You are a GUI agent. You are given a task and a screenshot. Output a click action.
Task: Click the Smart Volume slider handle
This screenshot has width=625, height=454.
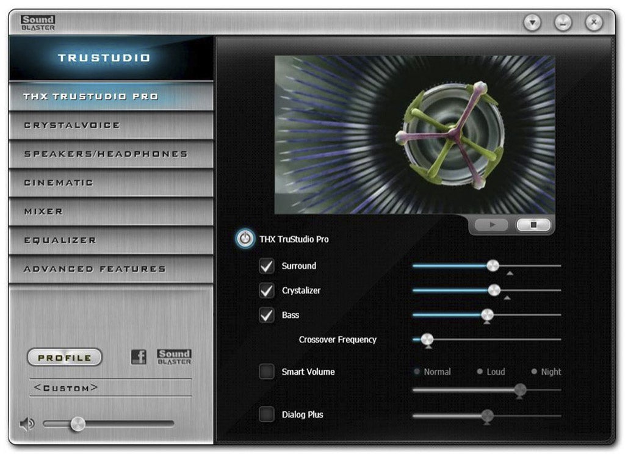(x=520, y=390)
